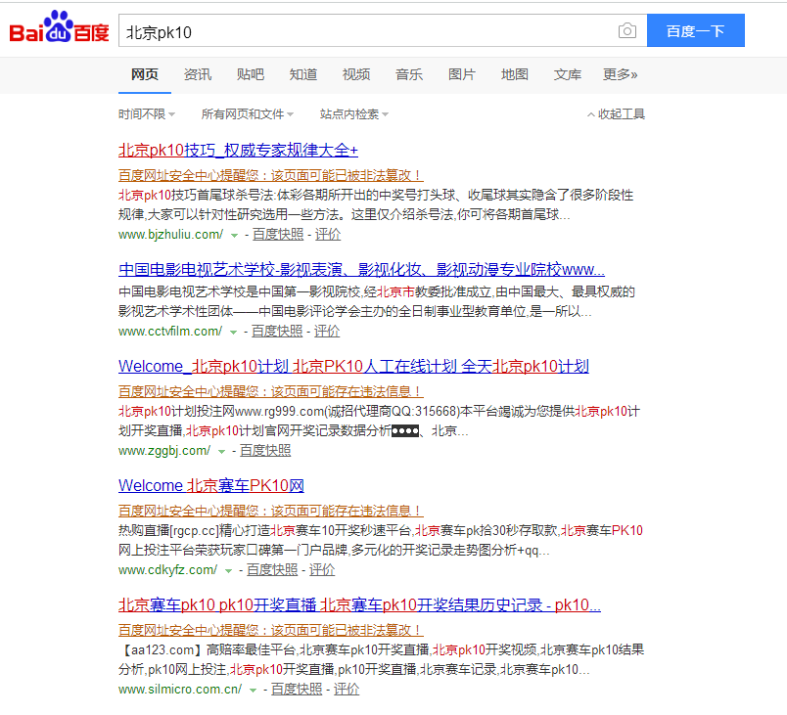Click the search box containing 北京pk10
The width and height of the screenshot is (787, 715).
tap(367, 31)
